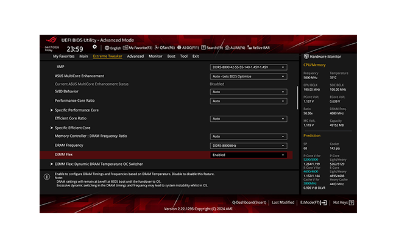Click Last Modified button

283,202
